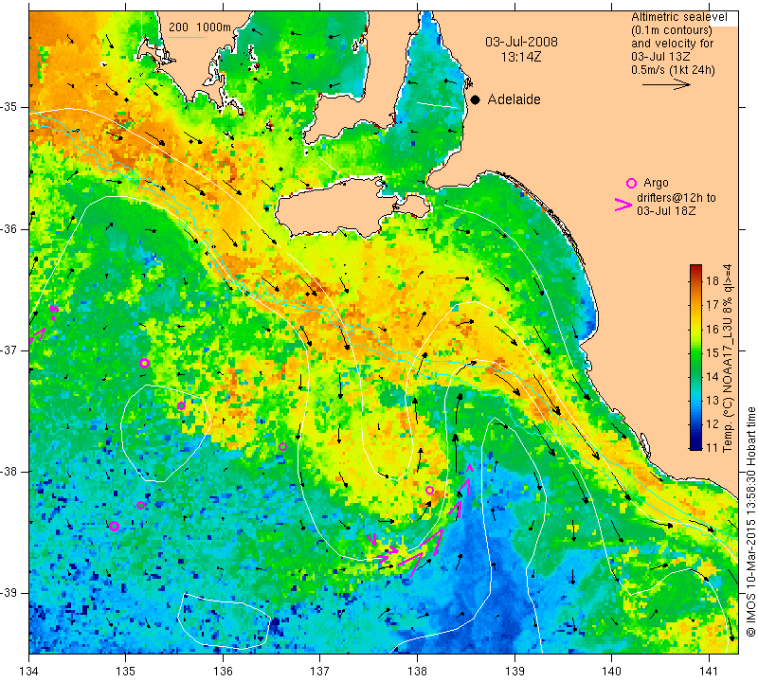Click the IMOS copyright timestamp text

click(x=750, y=521)
